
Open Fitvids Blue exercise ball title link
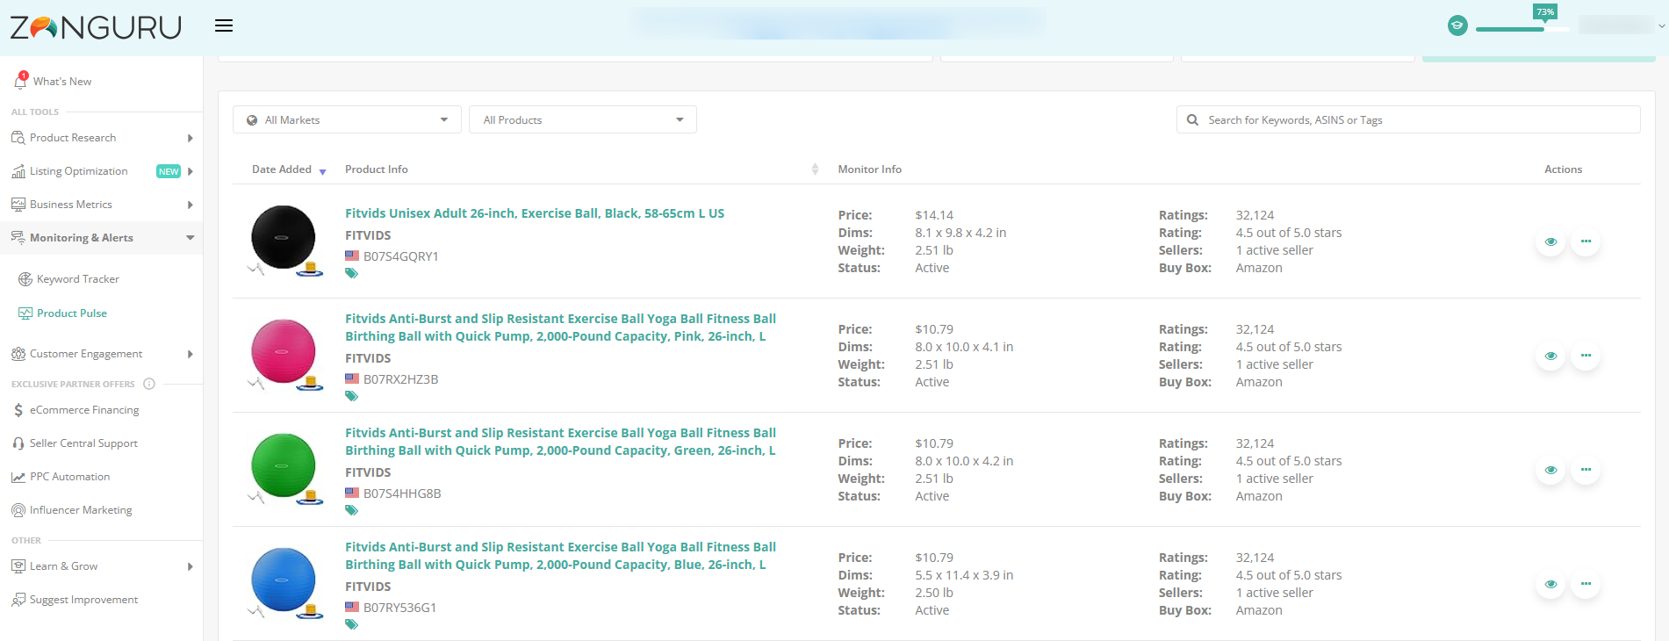(560, 556)
